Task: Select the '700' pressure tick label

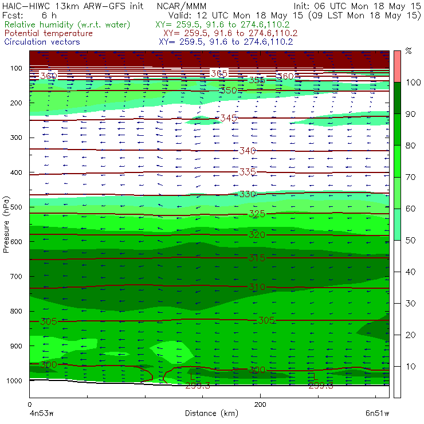Action: [16, 276]
